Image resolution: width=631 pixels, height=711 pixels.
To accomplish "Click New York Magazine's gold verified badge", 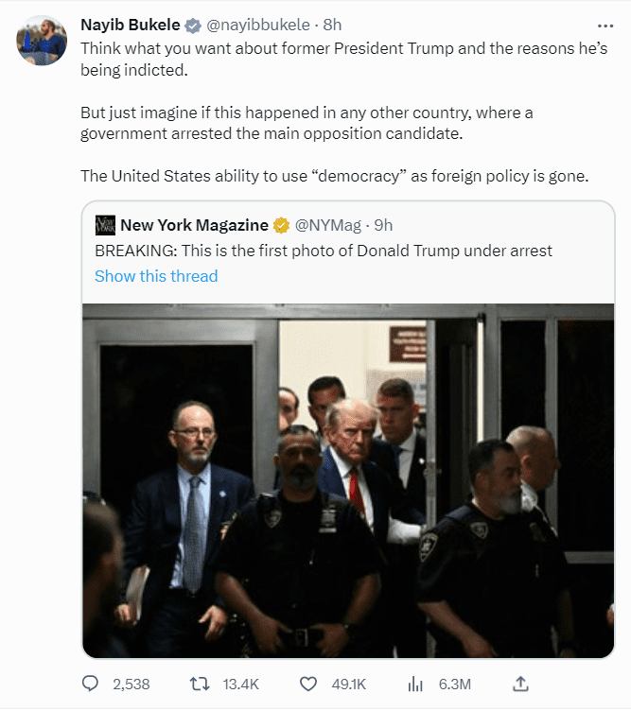I will (x=282, y=225).
